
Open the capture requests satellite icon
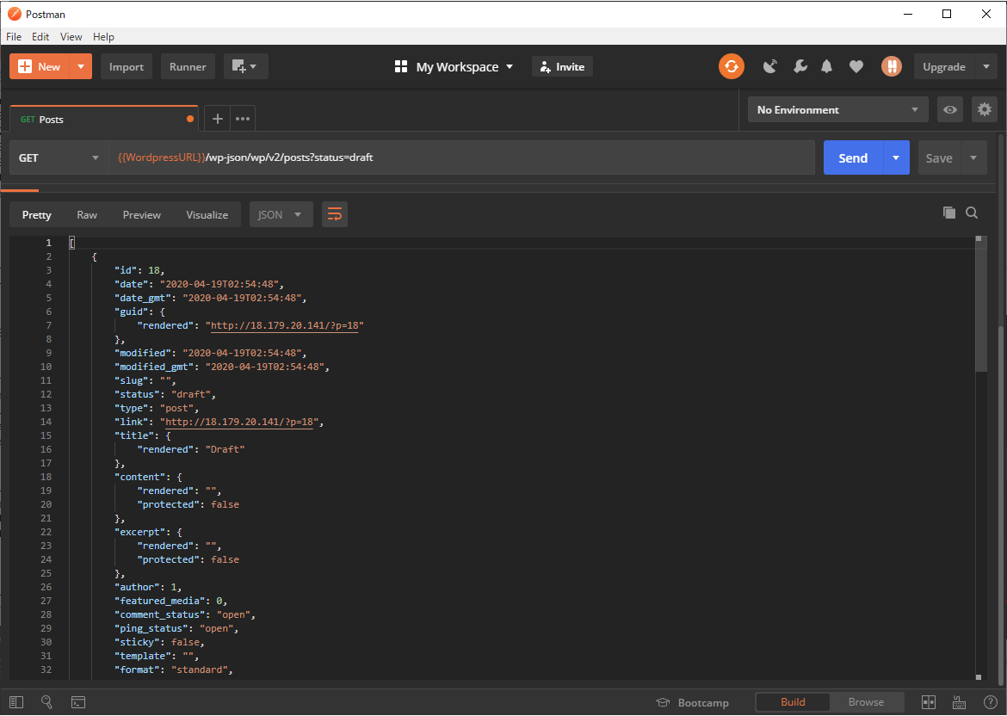point(770,66)
